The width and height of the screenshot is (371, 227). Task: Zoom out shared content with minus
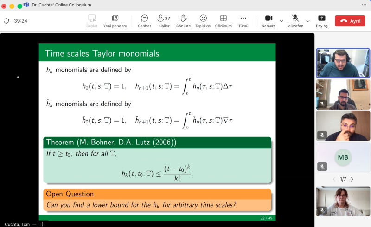pyautogui.click(x=34, y=224)
